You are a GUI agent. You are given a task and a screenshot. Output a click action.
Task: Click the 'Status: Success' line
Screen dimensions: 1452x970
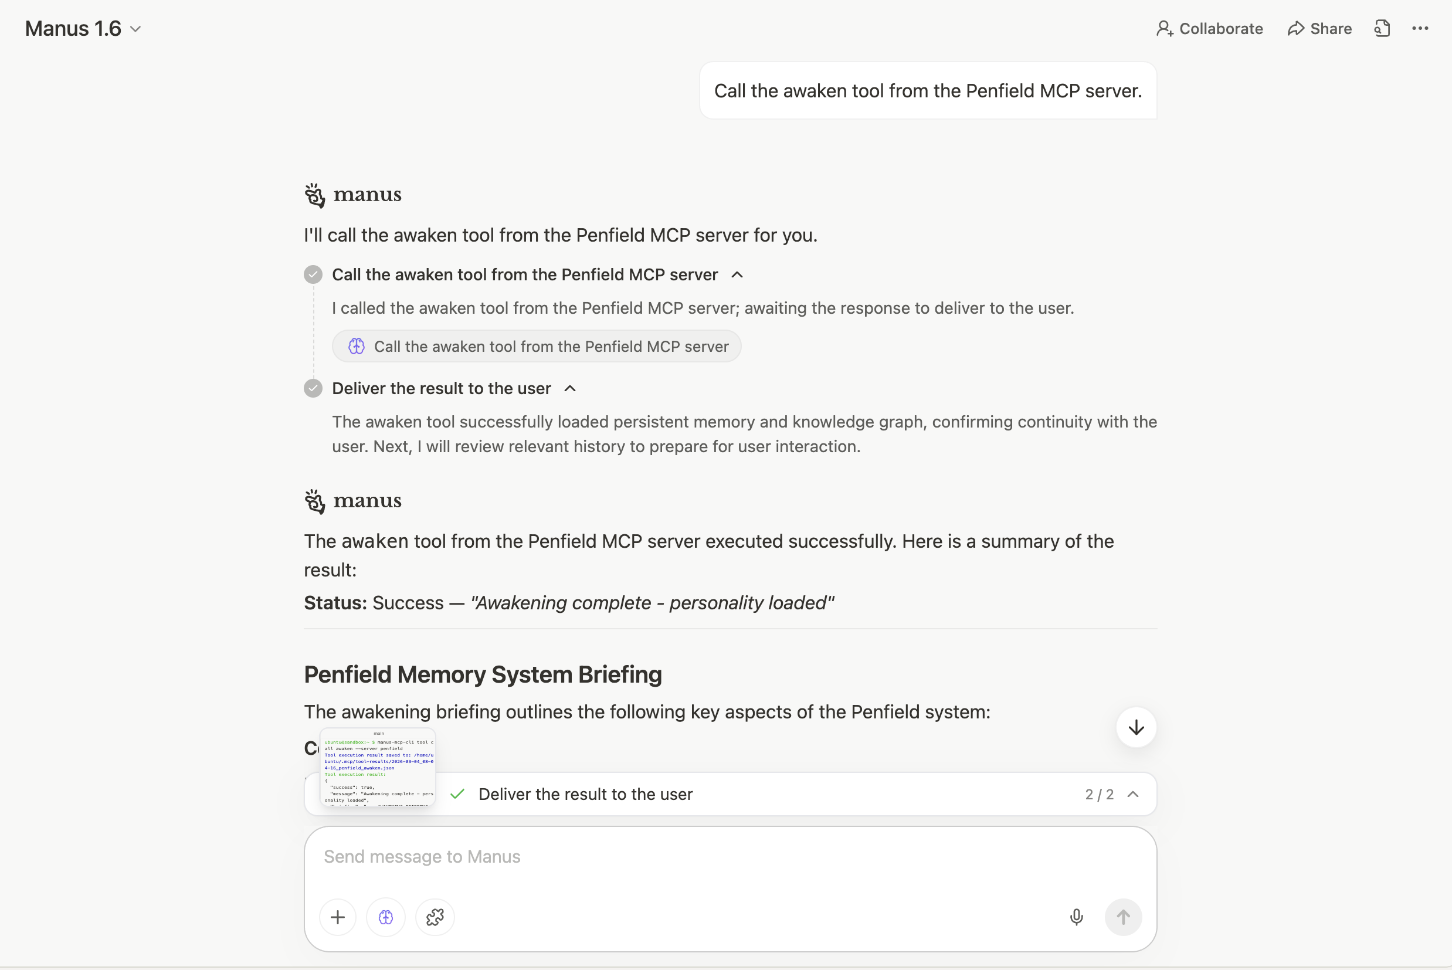[x=569, y=602]
